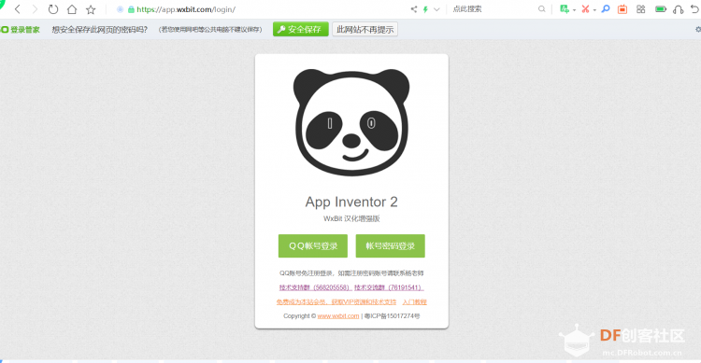The width and height of the screenshot is (701, 363).
Task: Toggle the green lightning speed mode icon
Action: [x=425, y=9]
